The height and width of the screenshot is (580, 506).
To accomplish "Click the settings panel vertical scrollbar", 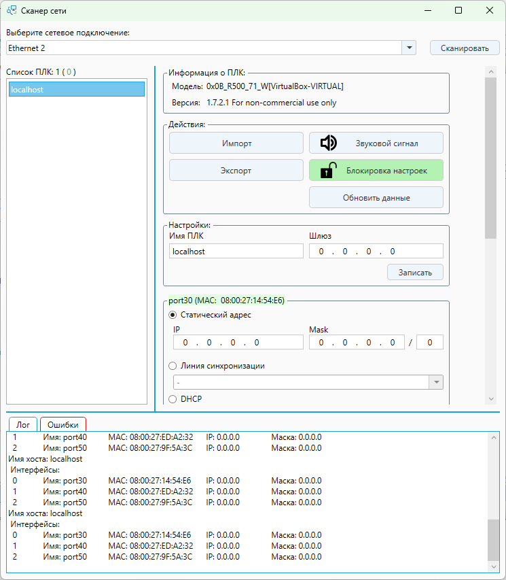I will tap(490, 156).
